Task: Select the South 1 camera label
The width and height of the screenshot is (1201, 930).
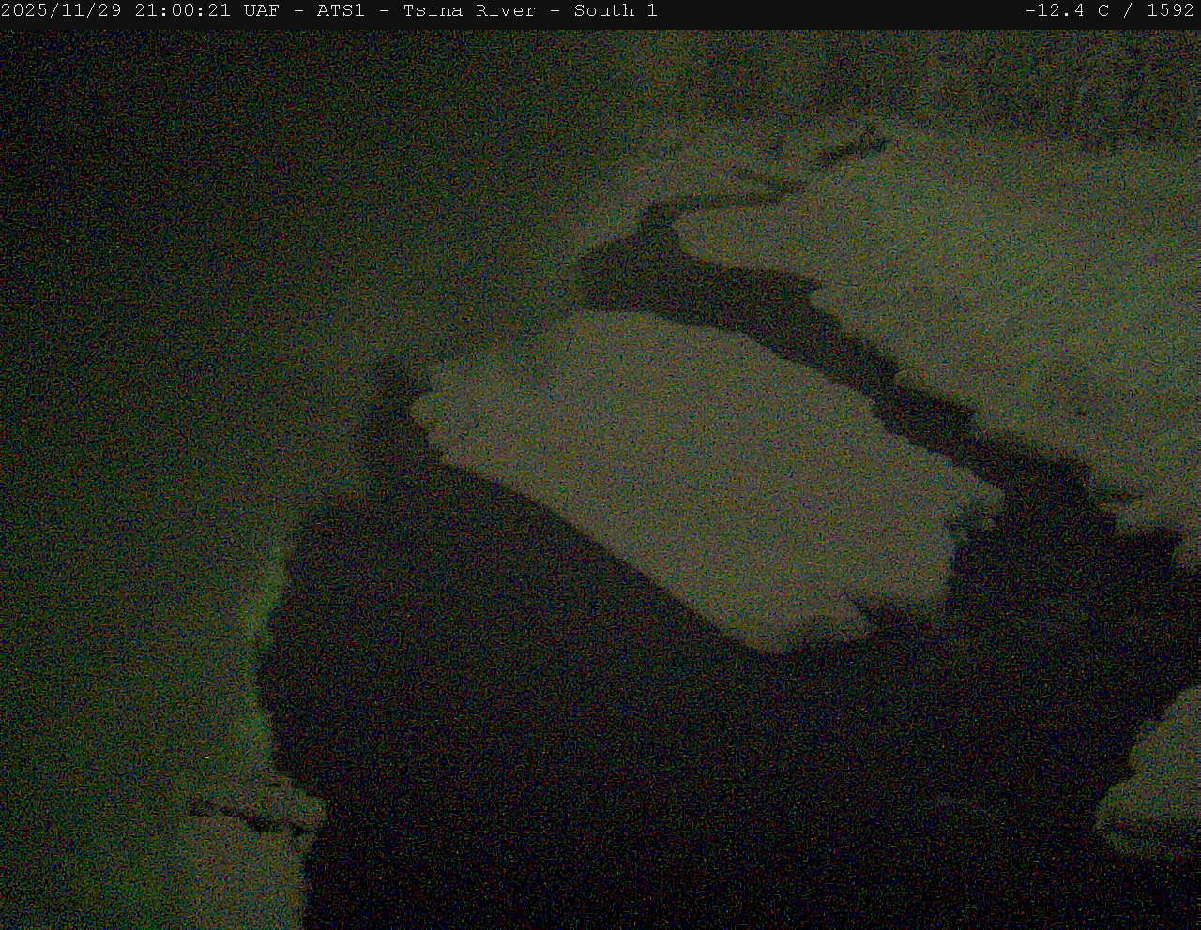Action: pyautogui.click(x=615, y=11)
